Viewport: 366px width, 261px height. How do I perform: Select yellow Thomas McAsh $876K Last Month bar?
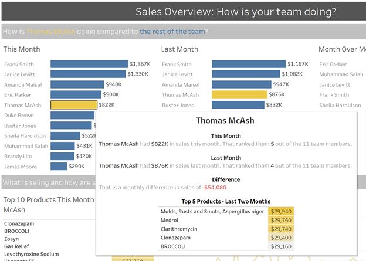[239, 94]
